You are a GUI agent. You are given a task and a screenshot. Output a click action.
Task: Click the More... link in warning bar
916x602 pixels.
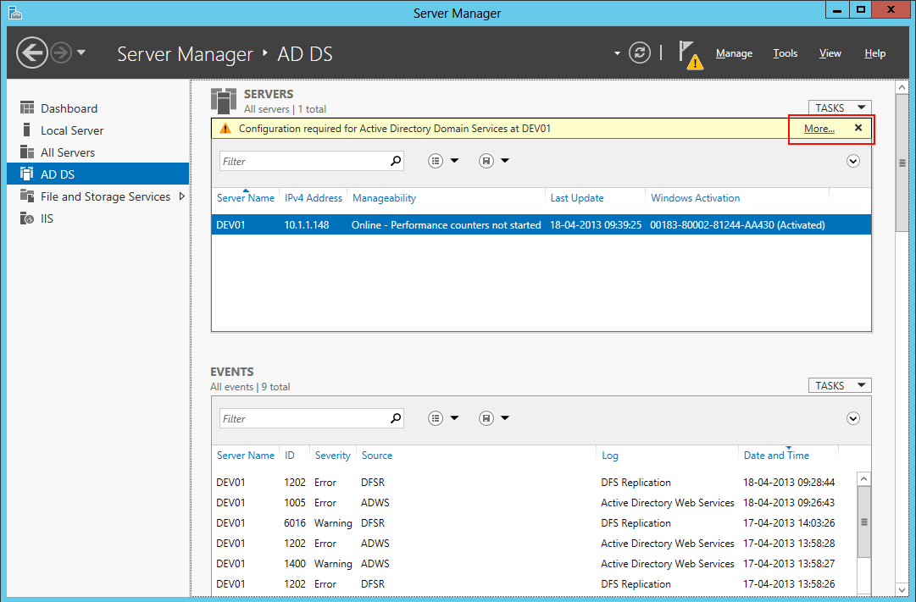[x=819, y=129]
